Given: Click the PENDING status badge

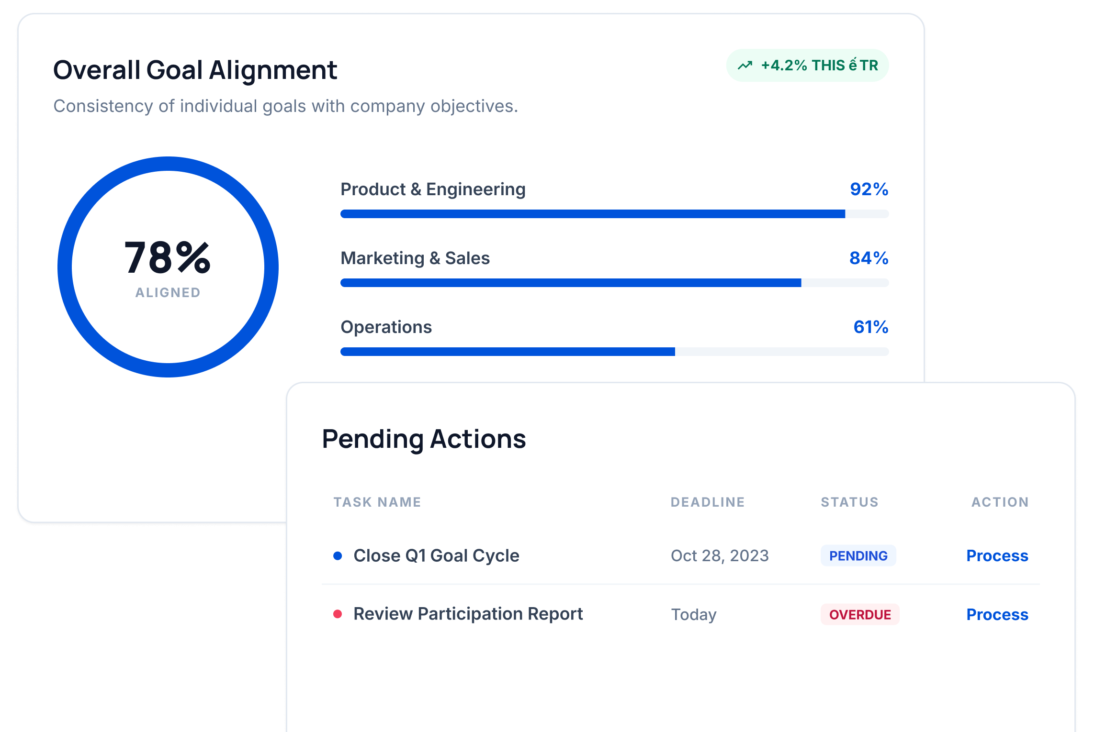Looking at the screenshot, I should [x=858, y=555].
